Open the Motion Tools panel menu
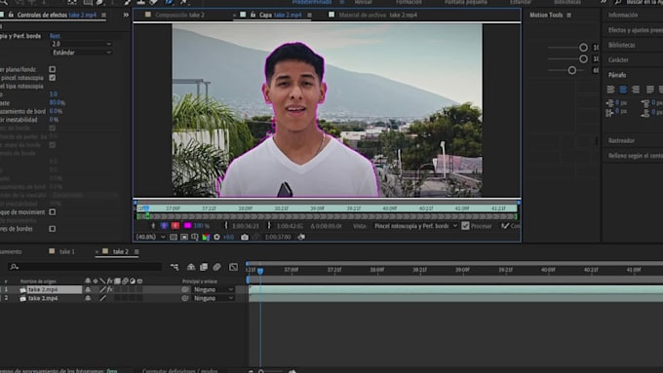 [x=569, y=16]
